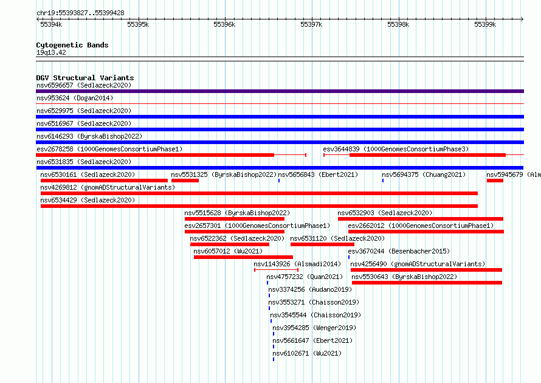Click the right arrow of the ruler

coord(522,19)
